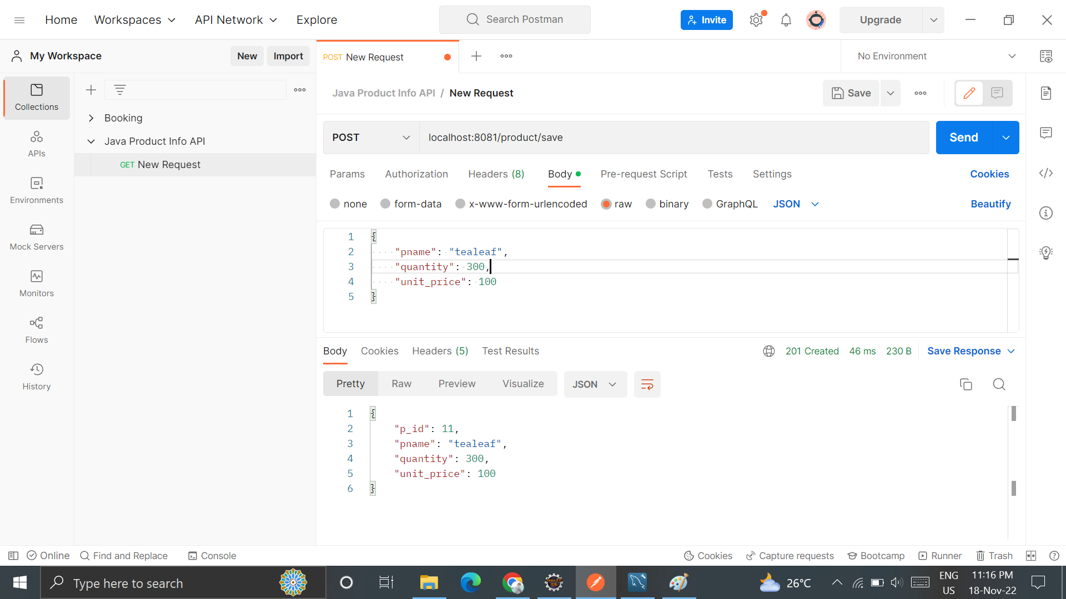
Task: Open the POST method dropdown
Action: coord(370,137)
